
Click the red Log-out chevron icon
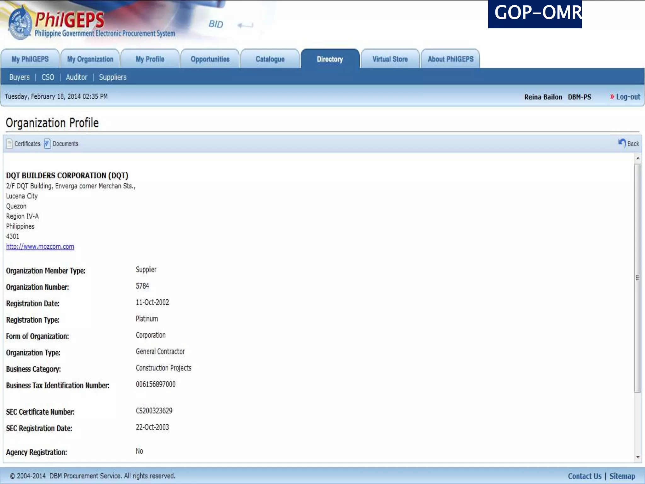tap(612, 97)
